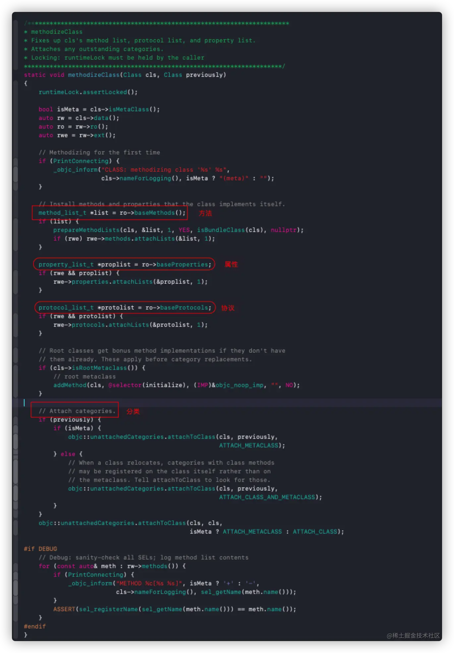The image size is (454, 653).
Task: Click the line "attachToClass(cls, cls,"
Action: tap(130, 523)
